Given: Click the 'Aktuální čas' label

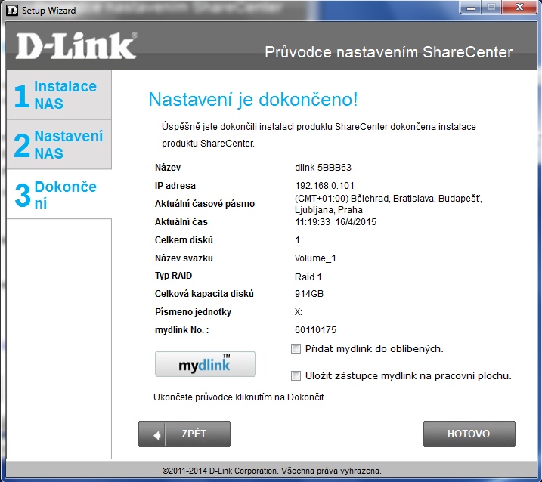Looking at the screenshot, I should tap(181, 222).
